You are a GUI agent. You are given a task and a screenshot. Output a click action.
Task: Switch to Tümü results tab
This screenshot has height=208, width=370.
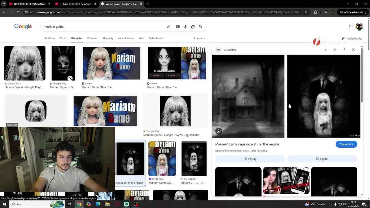pyautogui.click(x=63, y=38)
